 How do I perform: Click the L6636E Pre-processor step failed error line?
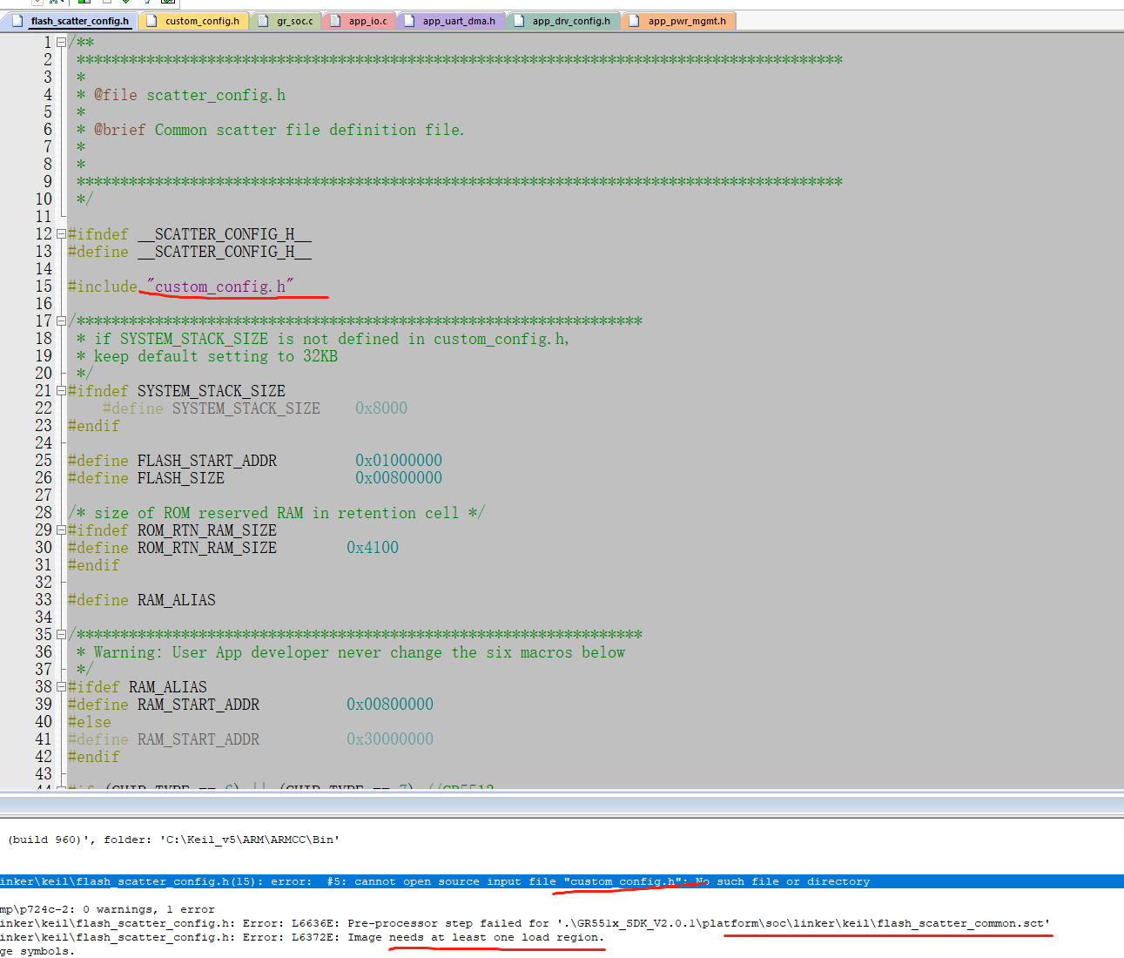(x=525, y=923)
